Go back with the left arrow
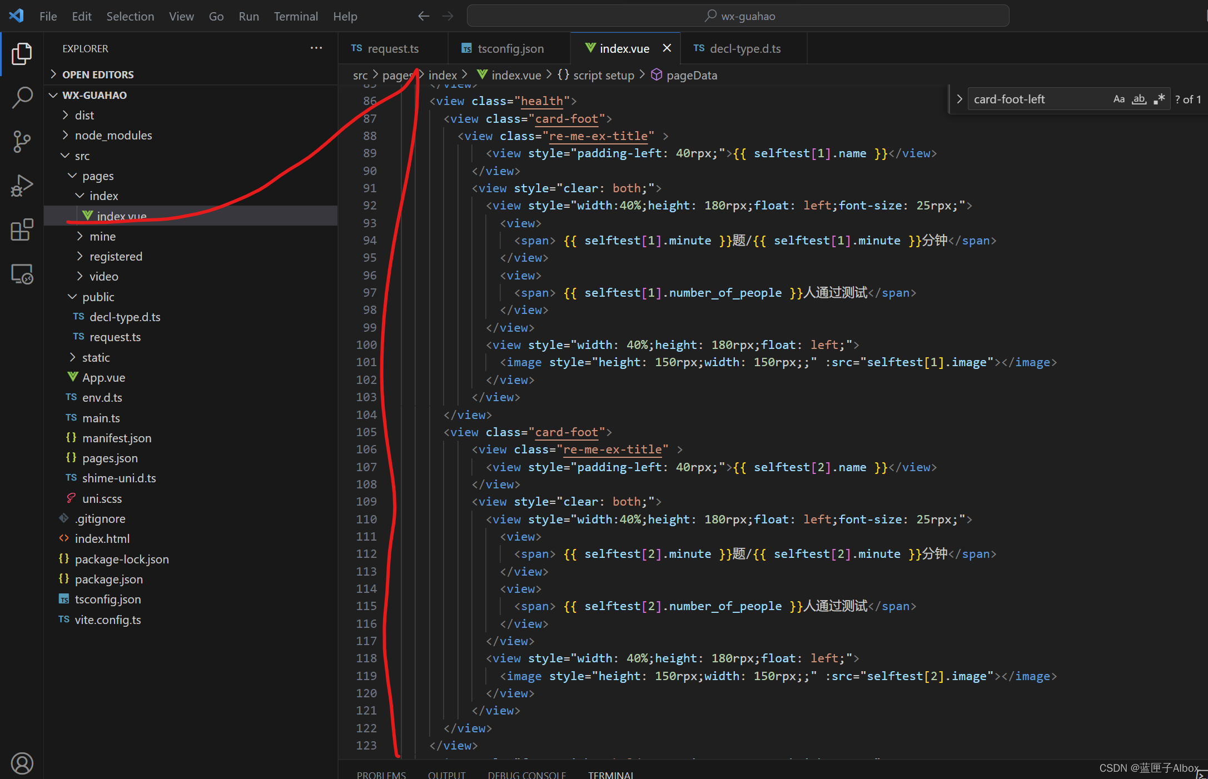The height and width of the screenshot is (779, 1208). pyautogui.click(x=424, y=16)
